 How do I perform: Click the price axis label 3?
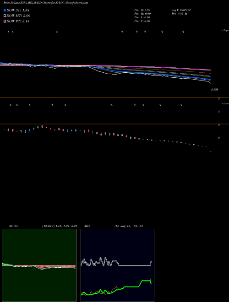[219, 125]
